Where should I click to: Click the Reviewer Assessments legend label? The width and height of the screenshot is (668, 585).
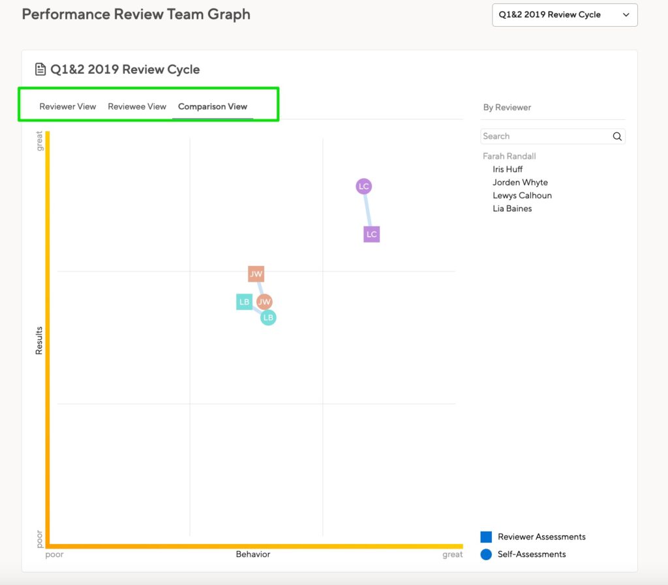(541, 537)
